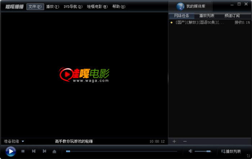Select the [国产][解放][国语50集] task row

210,22
